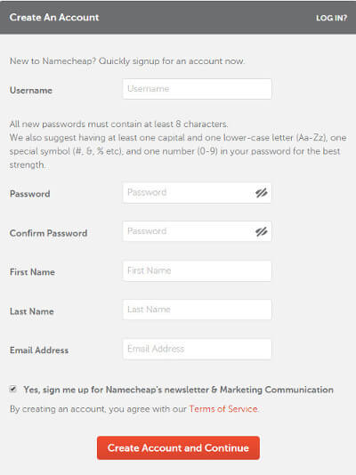Focus the First Name input field
This screenshot has height=475, width=356.
197,270
